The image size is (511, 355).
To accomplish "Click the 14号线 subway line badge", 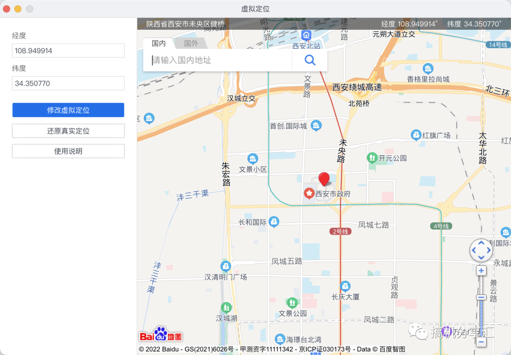I will pyautogui.click(x=498, y=44).
